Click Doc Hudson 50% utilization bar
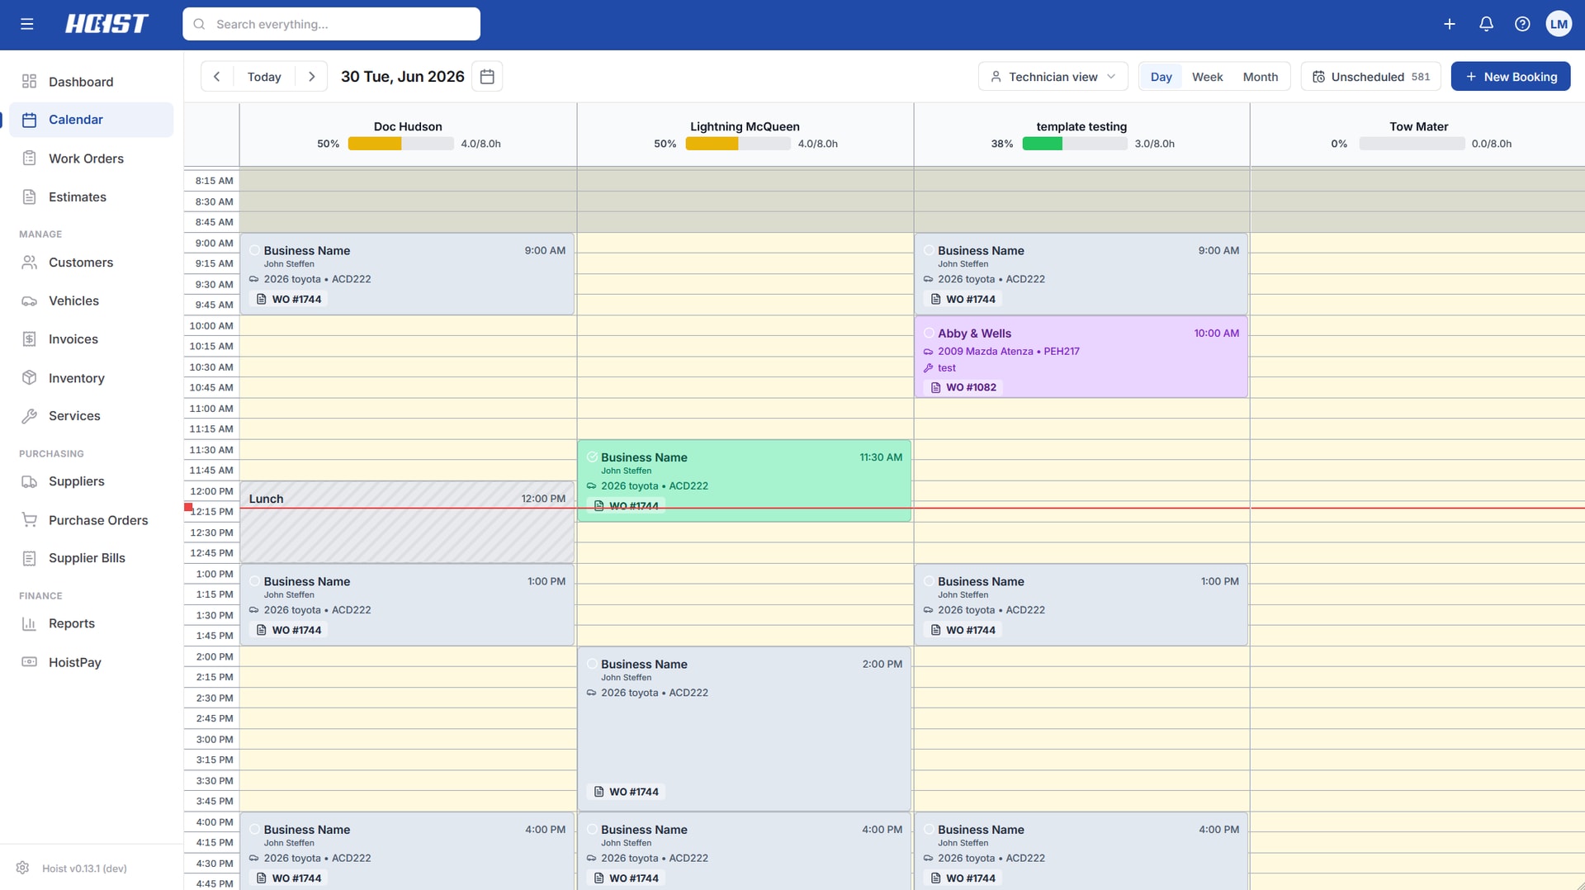This screenshot has width=1585, height=890. pyautogui.click(x=400, y=144)
